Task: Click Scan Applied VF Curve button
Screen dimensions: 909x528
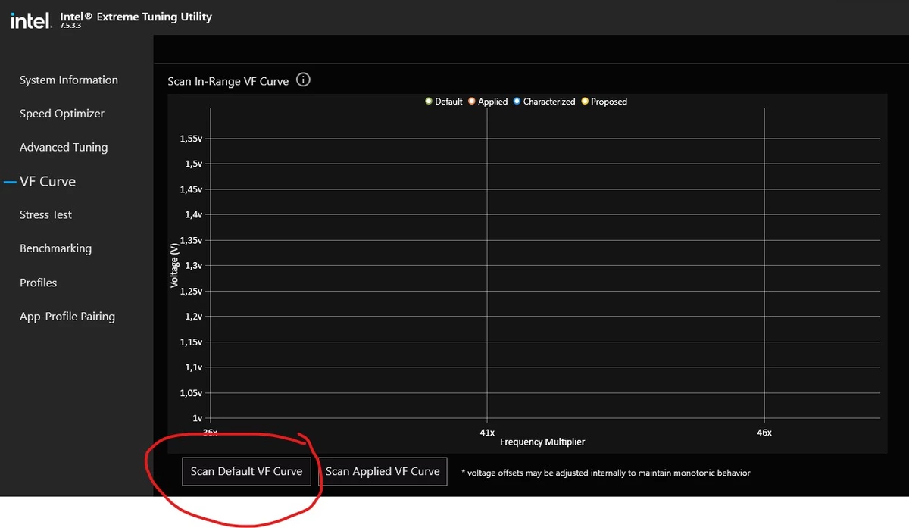Action: 383,471
